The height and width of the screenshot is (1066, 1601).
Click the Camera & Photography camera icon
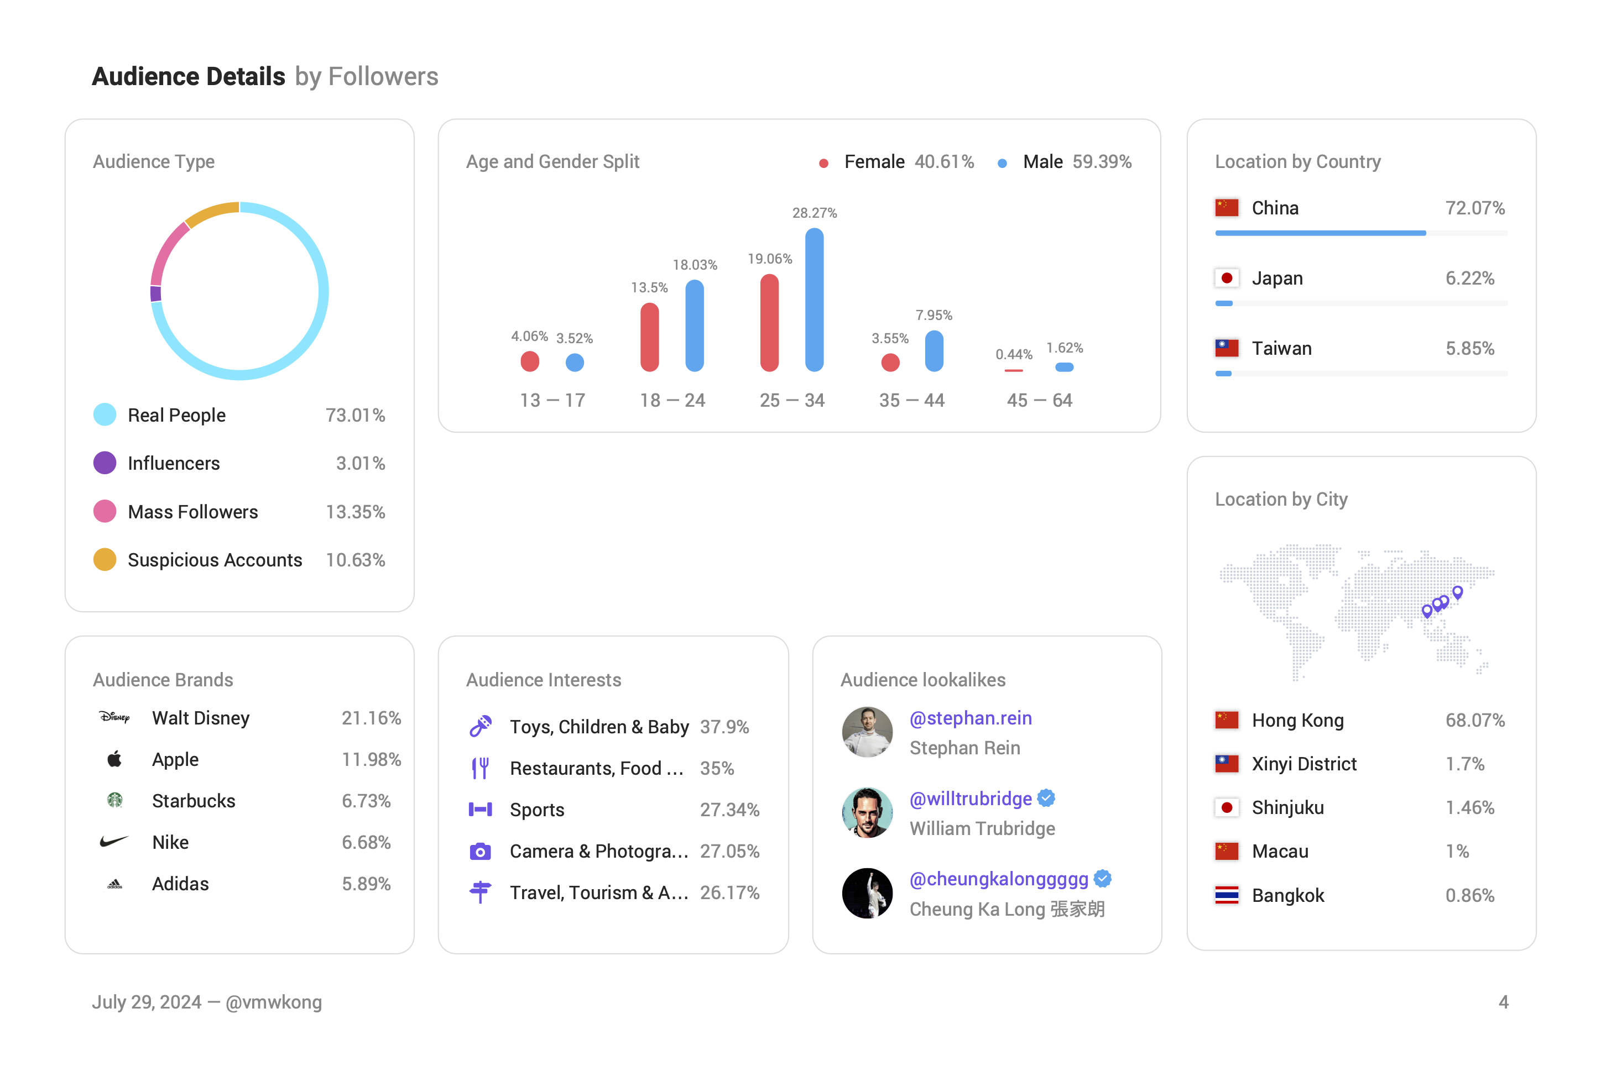(x=481, y=850)
